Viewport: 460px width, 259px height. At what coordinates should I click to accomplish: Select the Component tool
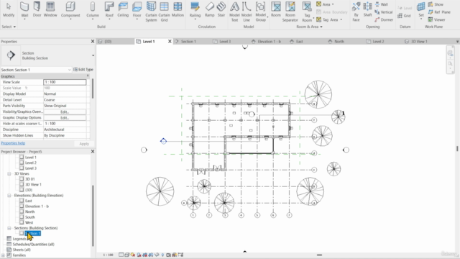(x=70, y=10)
